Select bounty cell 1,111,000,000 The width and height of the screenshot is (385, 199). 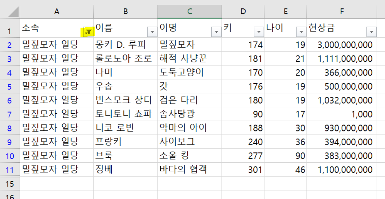click(x=342, y=59)
